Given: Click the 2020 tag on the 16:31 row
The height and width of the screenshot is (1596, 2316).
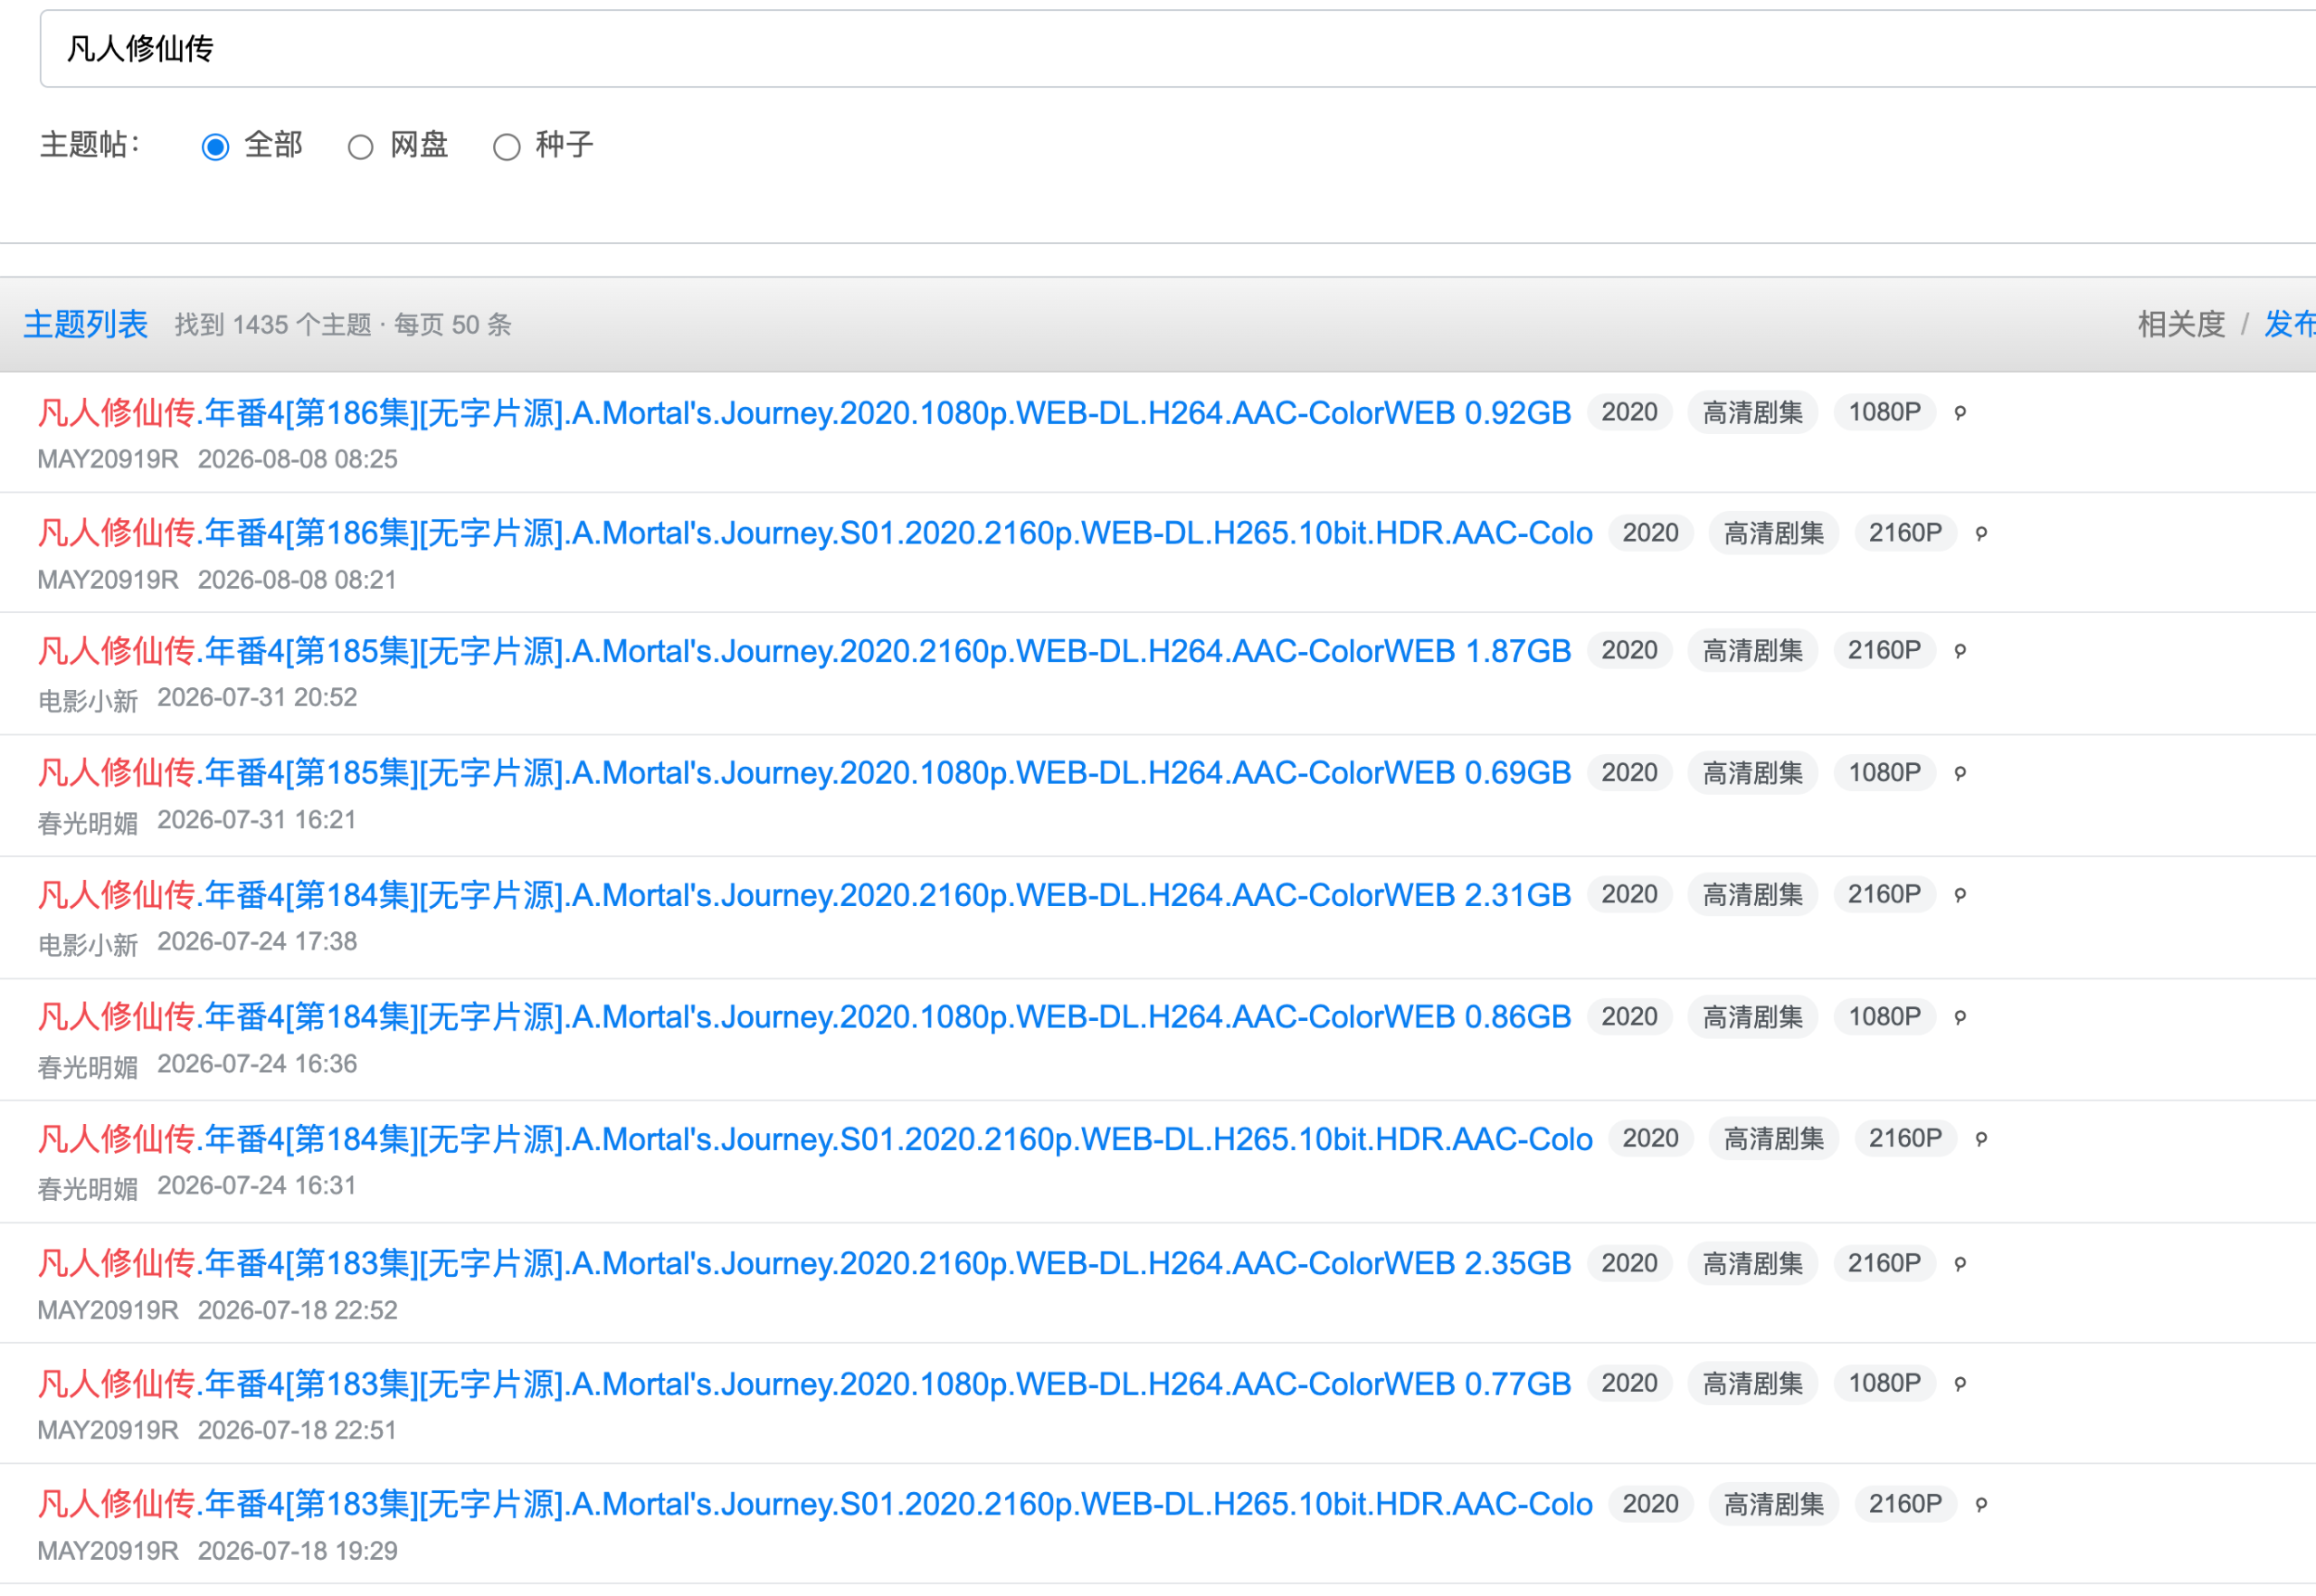Looking at the screenshot, I should (x=1650, y=1139).
